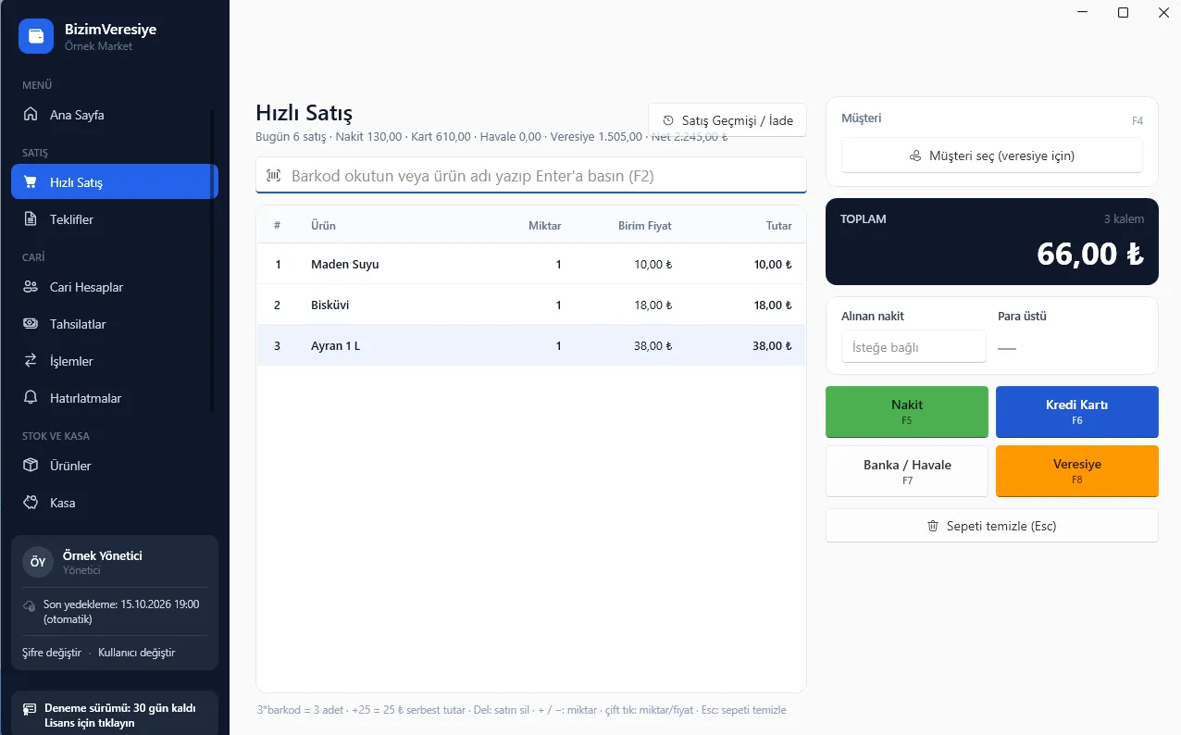Screen dimensions: 1181x735
Task: Focus the barcode or product name field
Action: [x=531, y=176]
